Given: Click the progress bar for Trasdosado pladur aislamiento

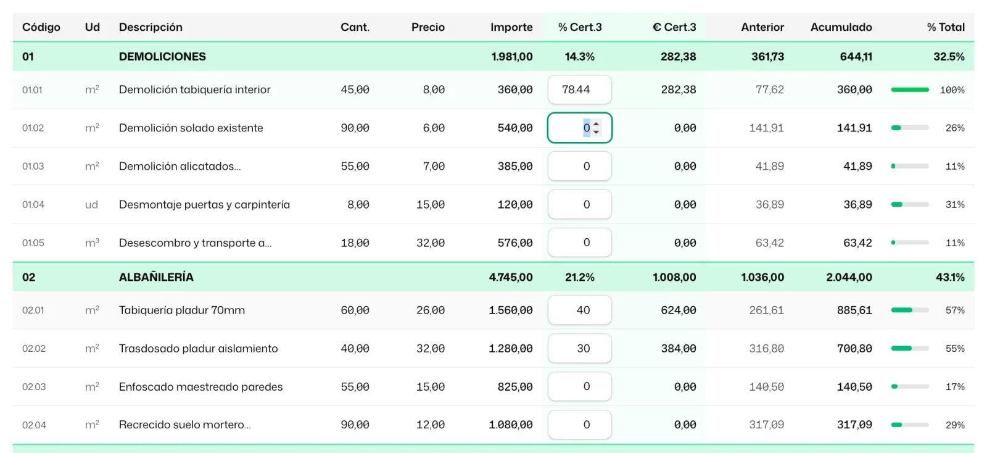Looking at the screenshot, I should (x=910, y=349).
